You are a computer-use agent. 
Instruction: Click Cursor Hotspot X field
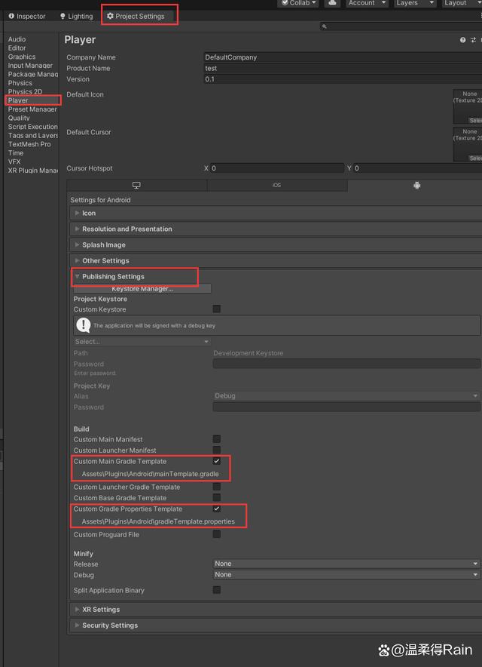[277, 168]
